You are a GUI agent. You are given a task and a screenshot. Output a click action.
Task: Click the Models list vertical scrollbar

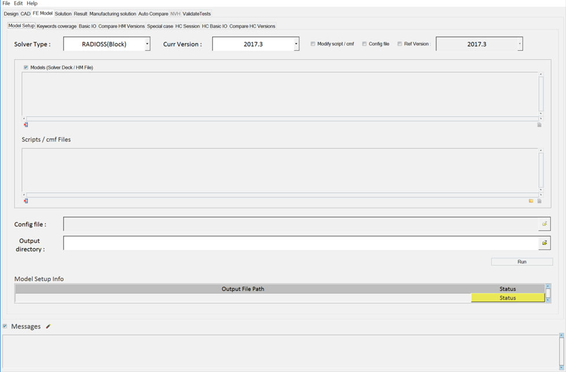(541, 94)
